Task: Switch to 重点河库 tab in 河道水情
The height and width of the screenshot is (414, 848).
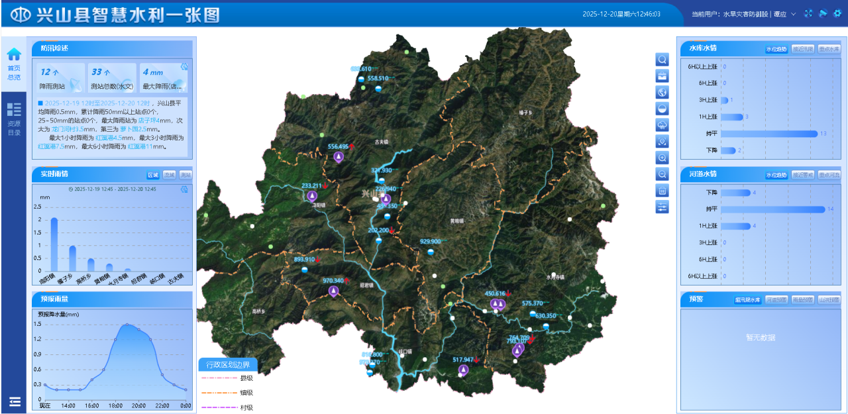Action: click(x=829, y=175)
